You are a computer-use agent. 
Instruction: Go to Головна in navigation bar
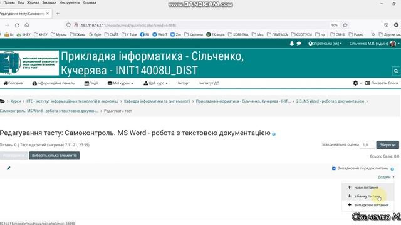pos(13,83)
